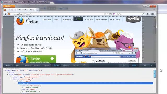
Task: Open the MOBILE navigation item
Action: pos(57,20)
